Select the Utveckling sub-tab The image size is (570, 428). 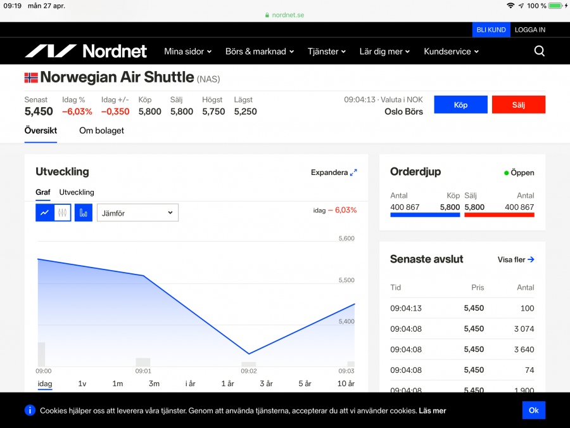click(x=77, y=192)
